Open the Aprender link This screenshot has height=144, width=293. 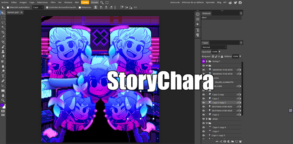point(210,2)
